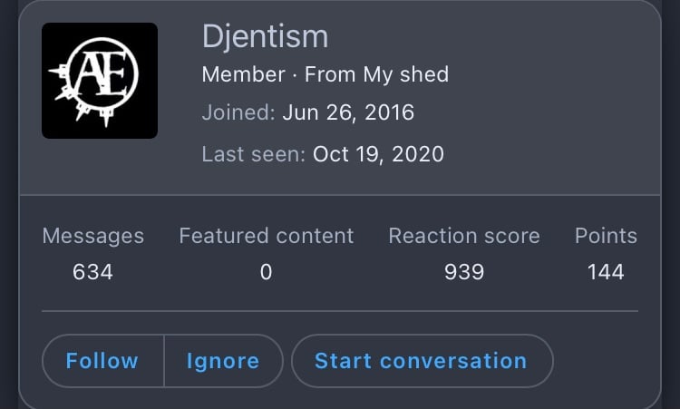This screenshot has width=680, height=409.
Task: Click the My shed location link
Action: (x=406, y=74)
